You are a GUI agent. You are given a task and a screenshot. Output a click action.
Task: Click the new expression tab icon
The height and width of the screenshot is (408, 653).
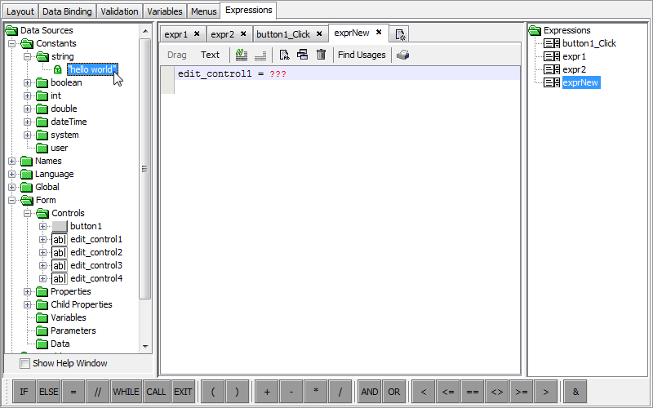(400, 34)
